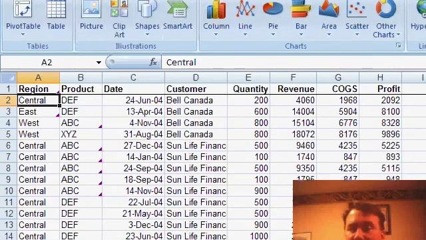Viewport: 426px width, 240px height.
Task: Expand the Scatter chart dropdown arrow
Action: pyautogui.click(x=357, y=35)
